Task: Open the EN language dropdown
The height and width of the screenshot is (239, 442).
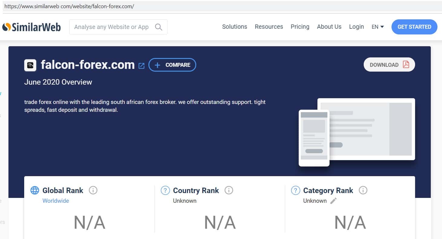Action: pyautogui.click(x=378, y=27)
